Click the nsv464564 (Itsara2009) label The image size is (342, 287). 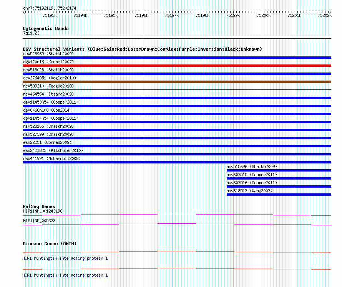point(48,94)
